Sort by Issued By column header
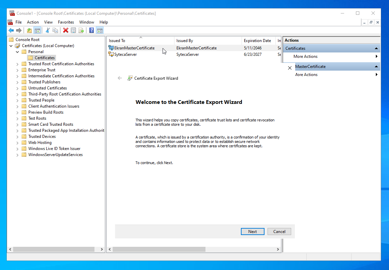The image size is (389, 270). point(208,41)
